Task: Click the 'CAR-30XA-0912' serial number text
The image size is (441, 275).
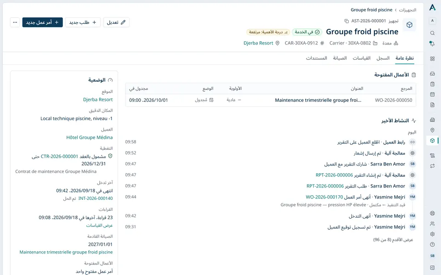Action: (x=301, y=43)
